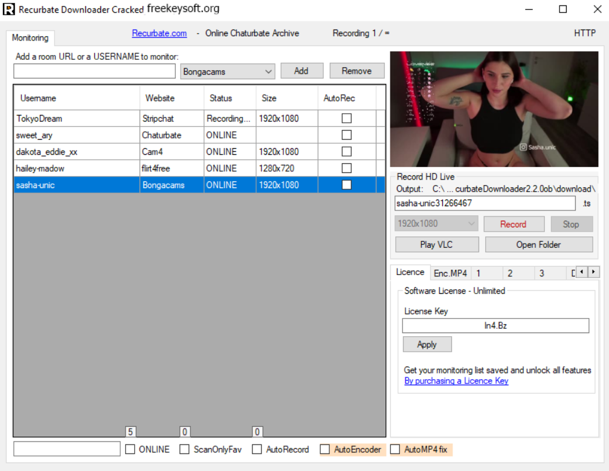
Task: Toggle the AutoRecord checkbox
Action: tap(257, 449)
